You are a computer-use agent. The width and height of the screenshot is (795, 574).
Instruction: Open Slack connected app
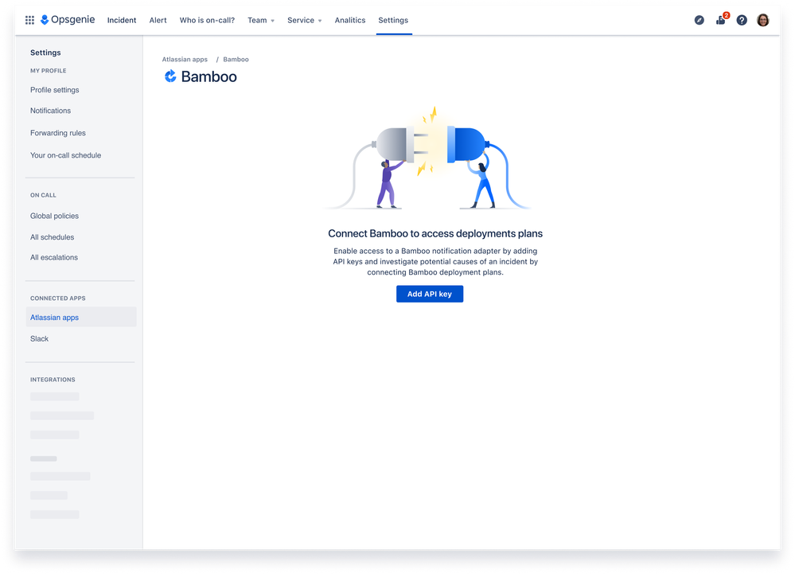coord(39,338)
